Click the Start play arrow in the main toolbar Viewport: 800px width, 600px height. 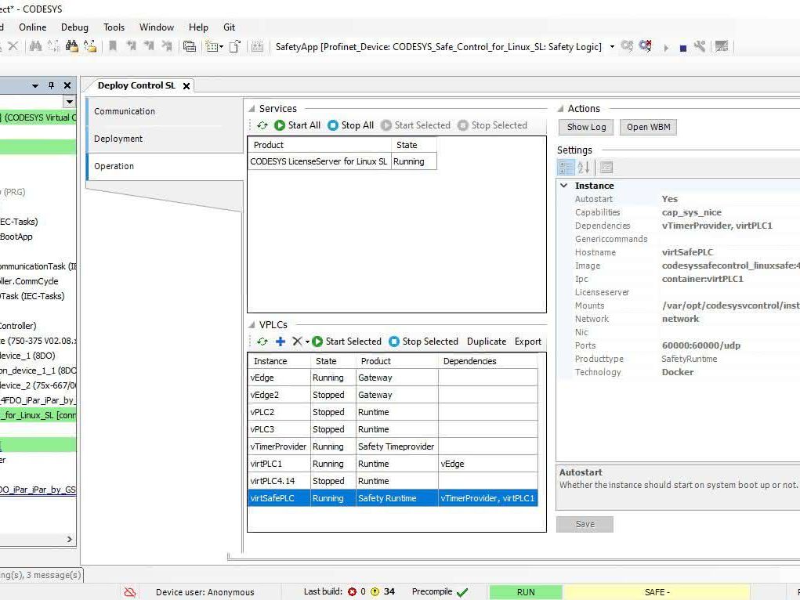666,48
